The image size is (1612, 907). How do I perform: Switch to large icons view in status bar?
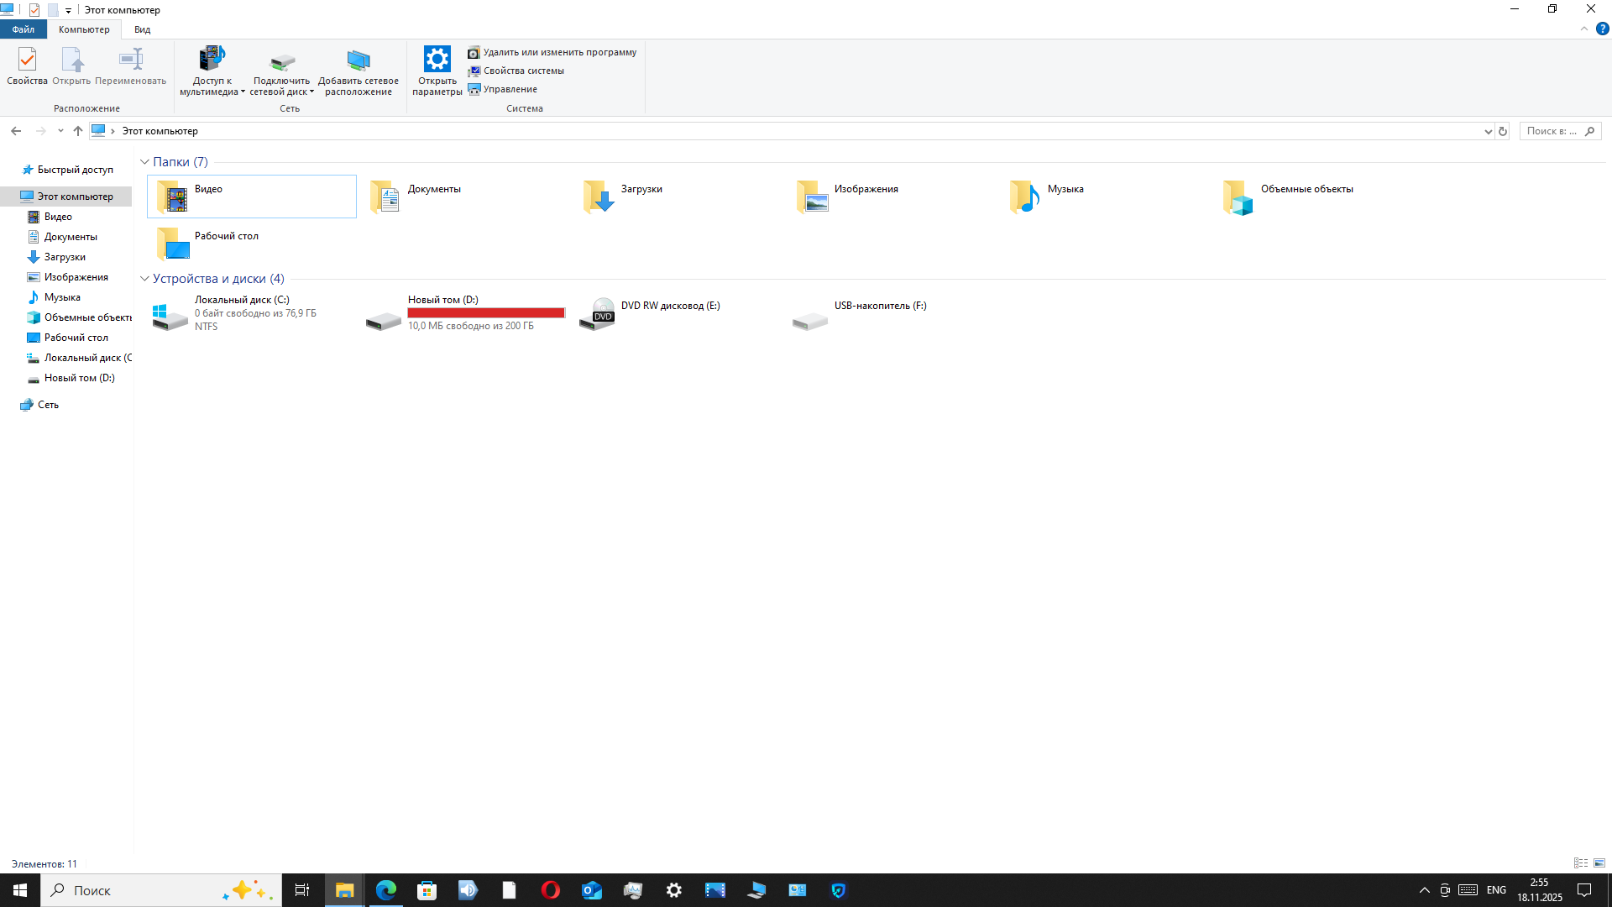(x=1599, y=863)
